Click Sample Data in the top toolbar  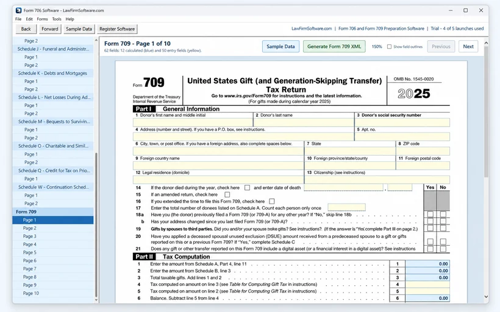click(x=79, y=29)
